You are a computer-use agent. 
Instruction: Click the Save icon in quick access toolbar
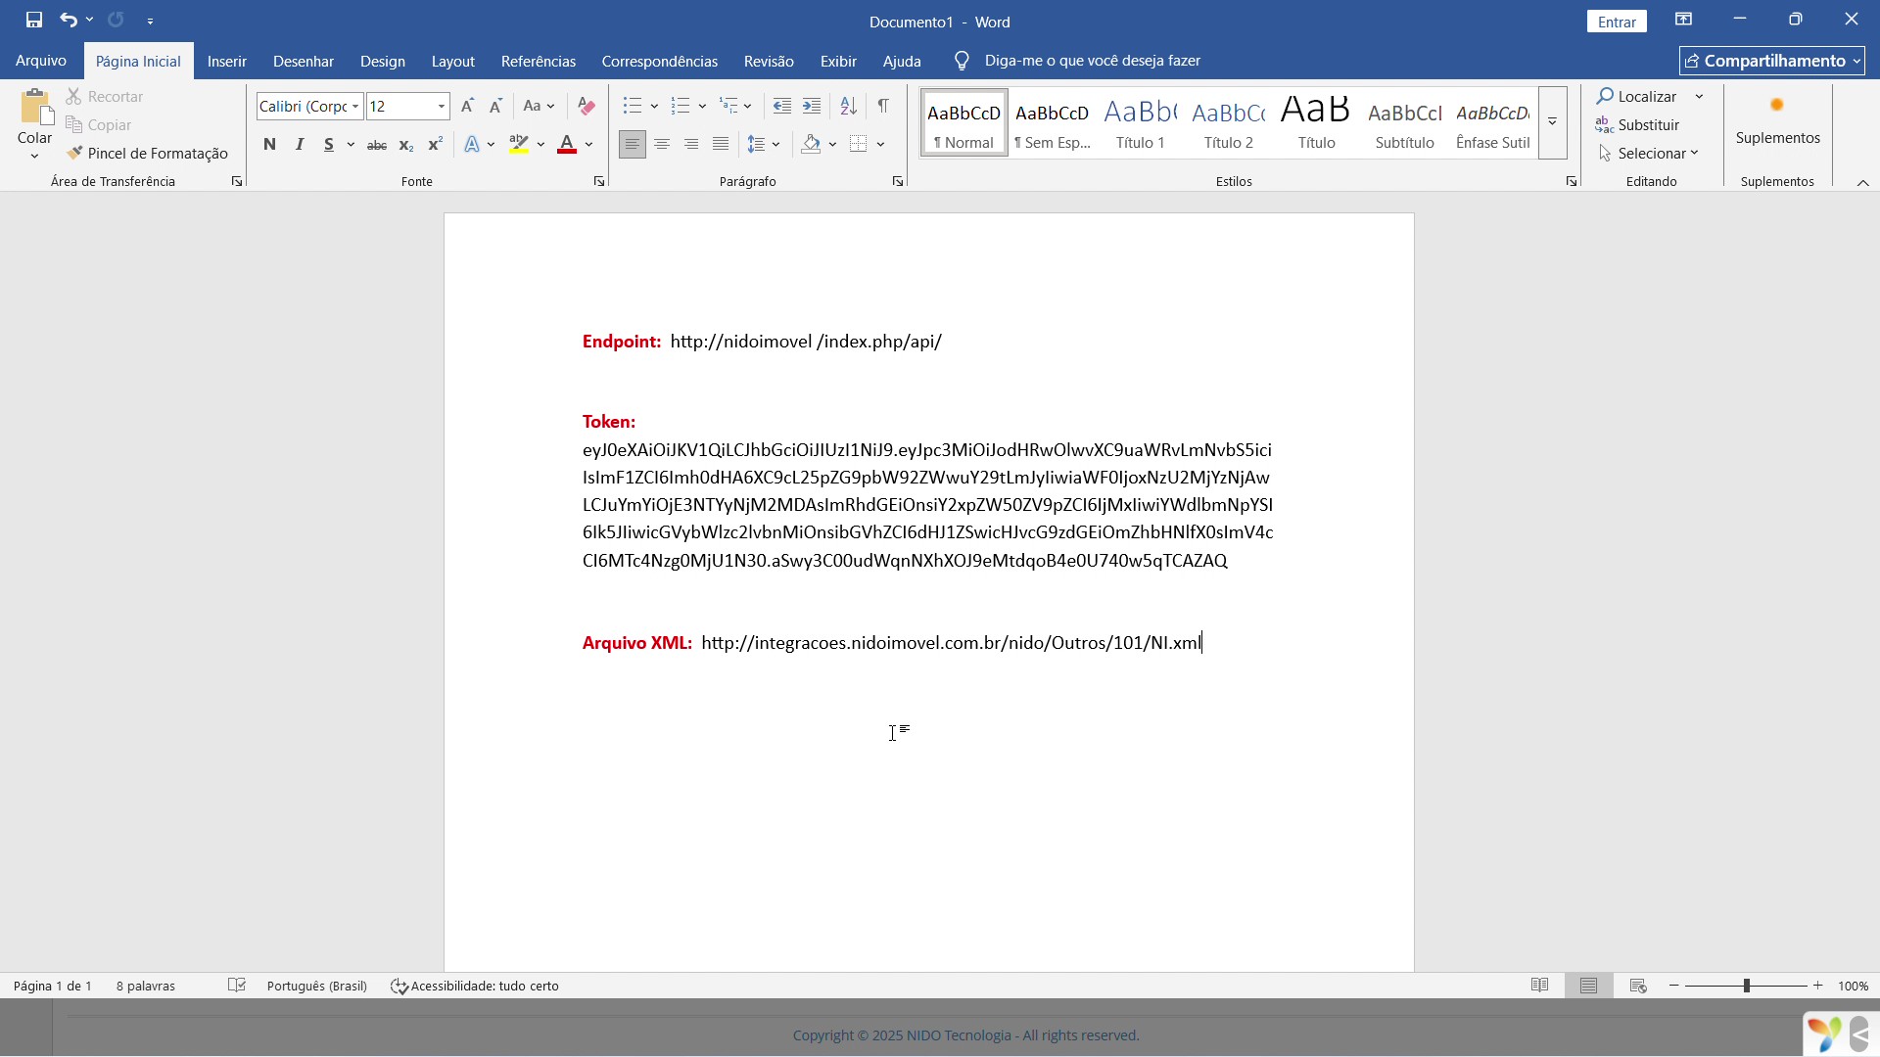click(x=34, y=20)
